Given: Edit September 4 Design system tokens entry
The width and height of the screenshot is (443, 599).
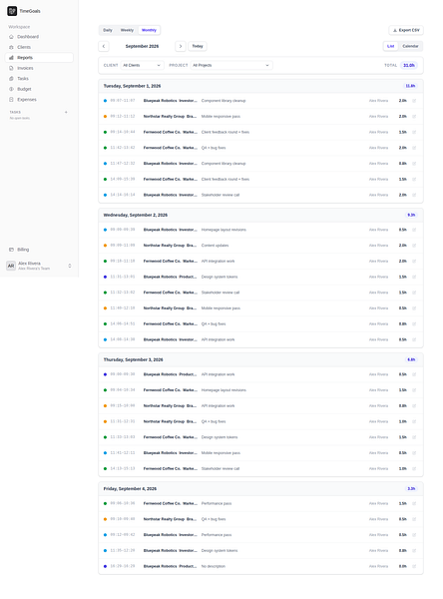Looking at the screenshot, I should click(414, 550).
